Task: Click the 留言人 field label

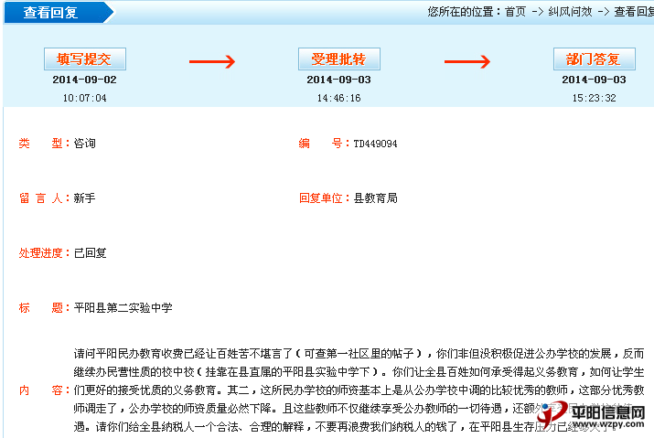Action: (43, 198)
